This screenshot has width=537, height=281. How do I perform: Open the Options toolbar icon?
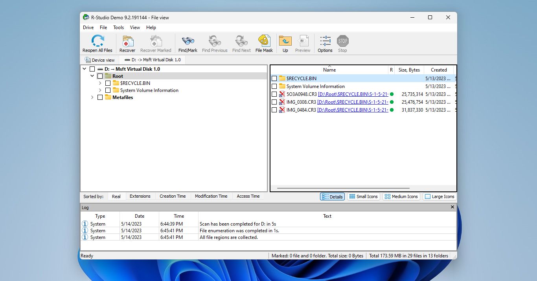point(325,41)
